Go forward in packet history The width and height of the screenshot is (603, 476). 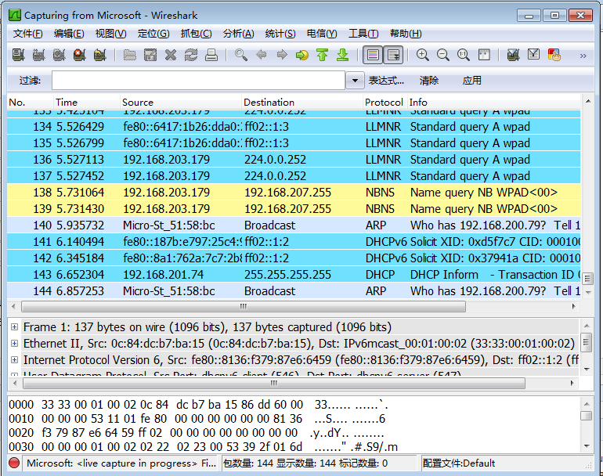pyautogui.click(x=282, y=55)
